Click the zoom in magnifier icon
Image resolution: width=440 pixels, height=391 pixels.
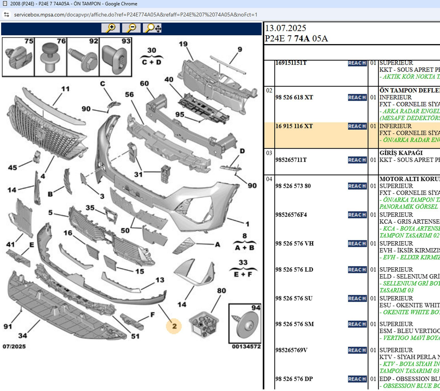pos(110,28)
